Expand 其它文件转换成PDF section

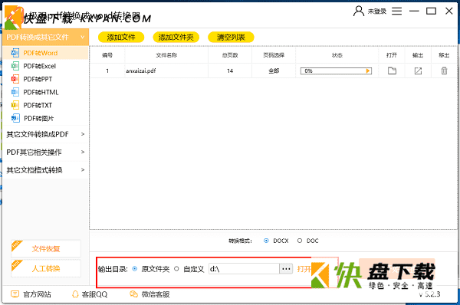pyautogui.click(x=45, y=134)
